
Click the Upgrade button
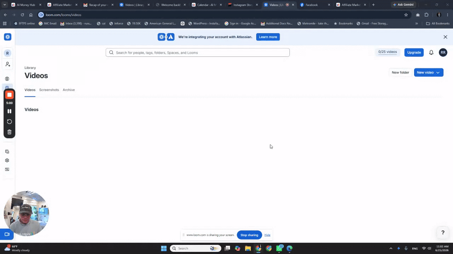tap(414, 52)
